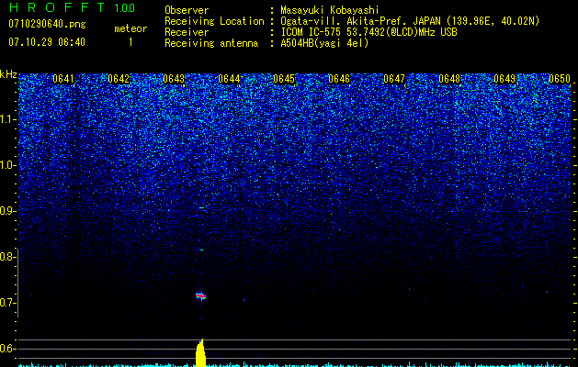Screen dimensions: 578x367
Task: Click the 0643 time marker
Action: pyautogui.click(x=174, y=79)
